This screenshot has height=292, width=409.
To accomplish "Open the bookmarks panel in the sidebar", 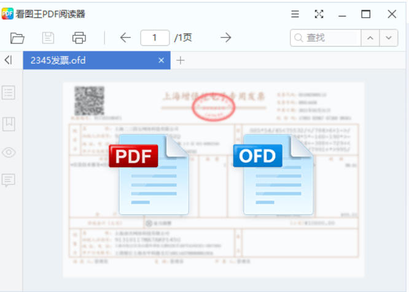I will click(x=9, y=124).
